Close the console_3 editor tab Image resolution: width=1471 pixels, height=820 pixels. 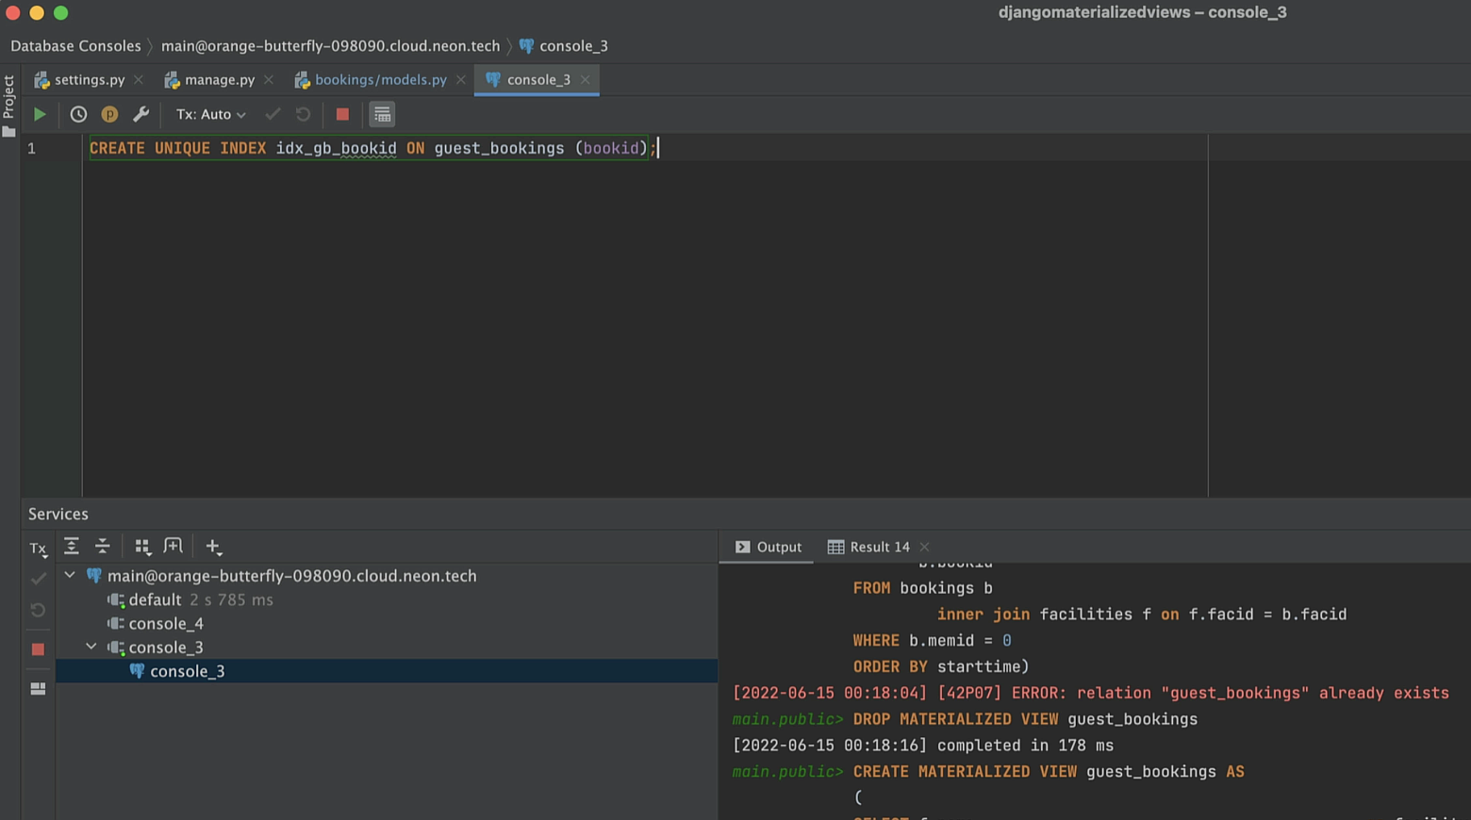pyautogui.click(x=585, y=79)
